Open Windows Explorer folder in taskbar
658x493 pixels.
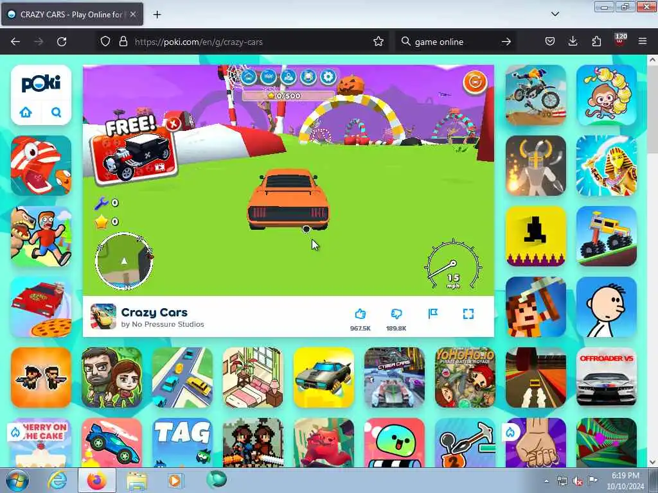tap(137, 480)
